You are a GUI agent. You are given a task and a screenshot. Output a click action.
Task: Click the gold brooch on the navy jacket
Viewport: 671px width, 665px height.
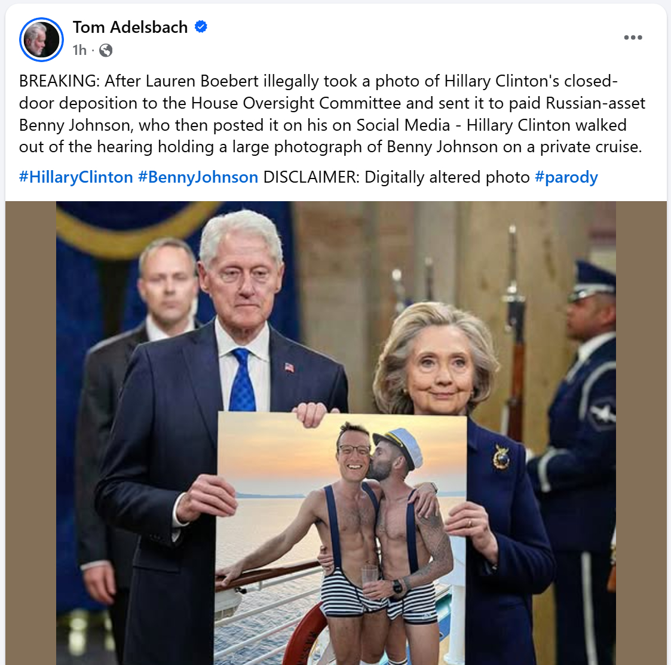(x=501, y=458)
